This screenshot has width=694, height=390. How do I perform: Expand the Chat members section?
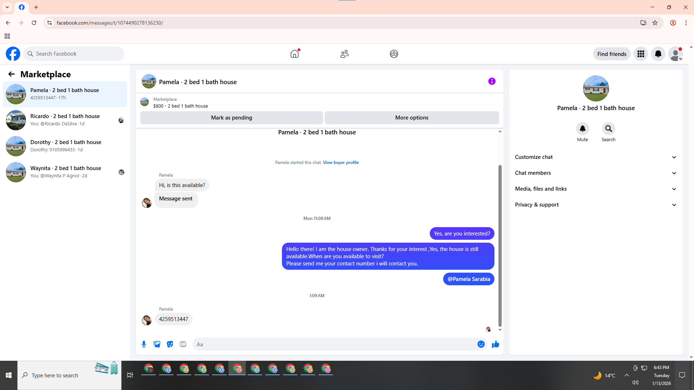point(595,173)
